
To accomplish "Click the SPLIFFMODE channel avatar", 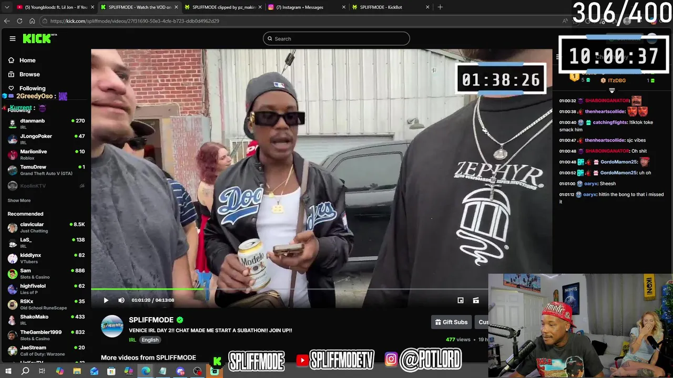I will 112,326.
